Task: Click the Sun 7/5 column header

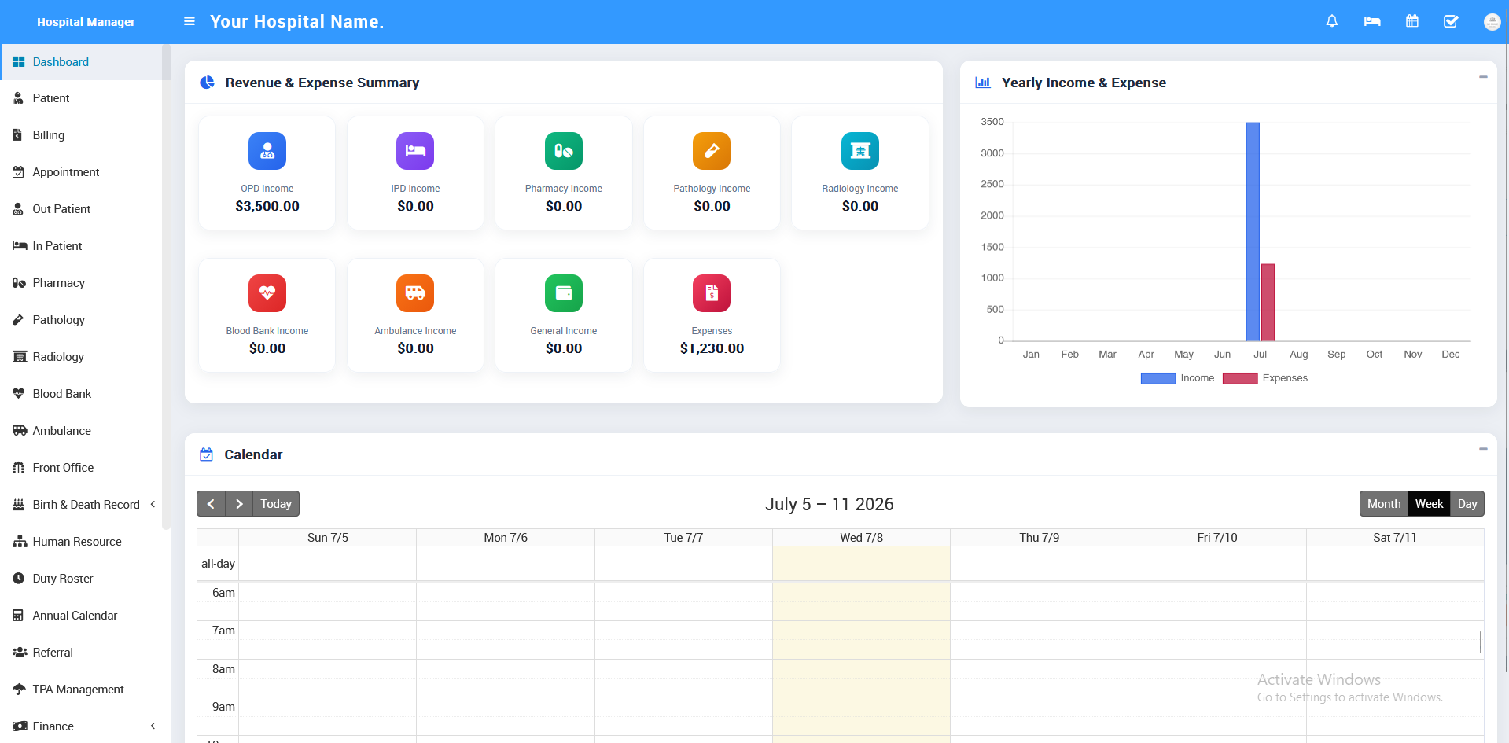Action: [328, 538]
